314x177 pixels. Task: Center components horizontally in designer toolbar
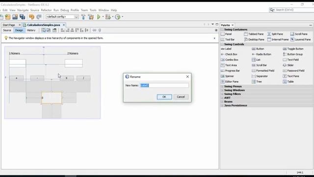72,30
